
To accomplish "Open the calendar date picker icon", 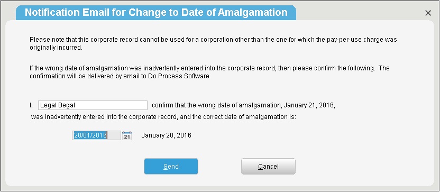I will click(x=127, y=135).
